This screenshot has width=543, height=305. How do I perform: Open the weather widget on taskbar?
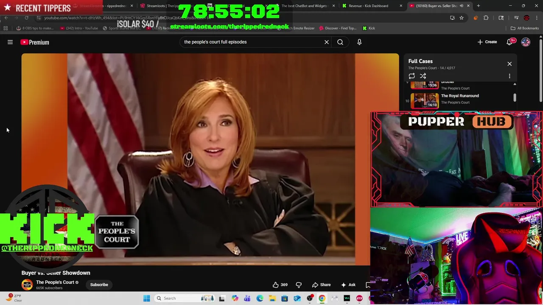pos(14,298)
